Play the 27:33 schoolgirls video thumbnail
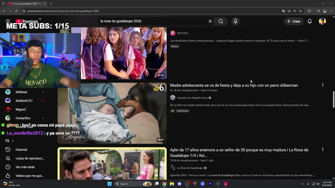 point(124,53)
